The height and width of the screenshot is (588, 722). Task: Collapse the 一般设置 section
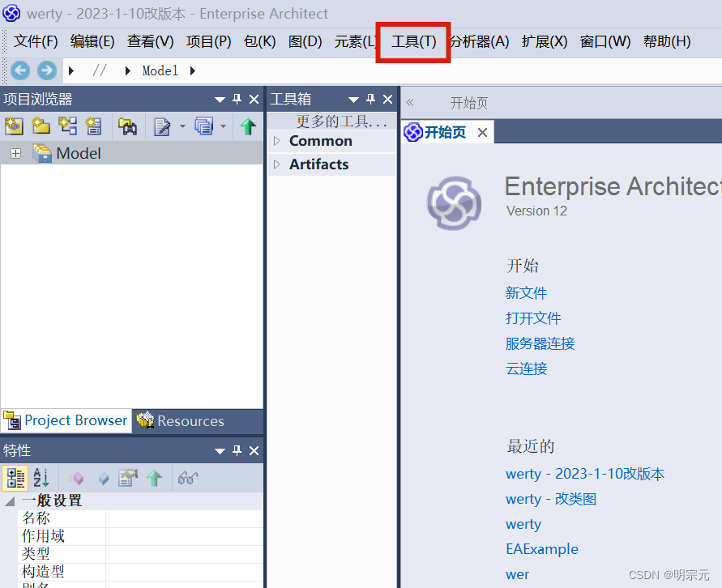(x=10, y=501)
